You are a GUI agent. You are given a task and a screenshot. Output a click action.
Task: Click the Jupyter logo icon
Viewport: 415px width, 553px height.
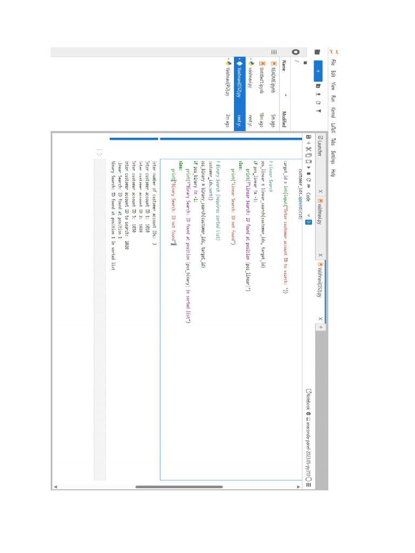point(334,52)
